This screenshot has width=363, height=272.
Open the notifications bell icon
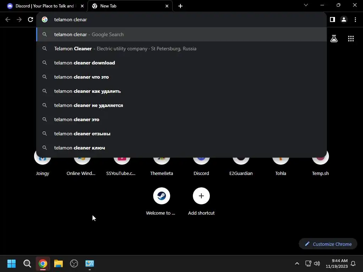[x=353, y=263]
